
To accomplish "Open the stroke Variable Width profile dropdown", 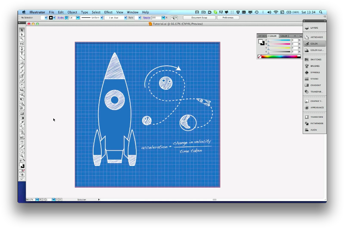I will 101,17.
